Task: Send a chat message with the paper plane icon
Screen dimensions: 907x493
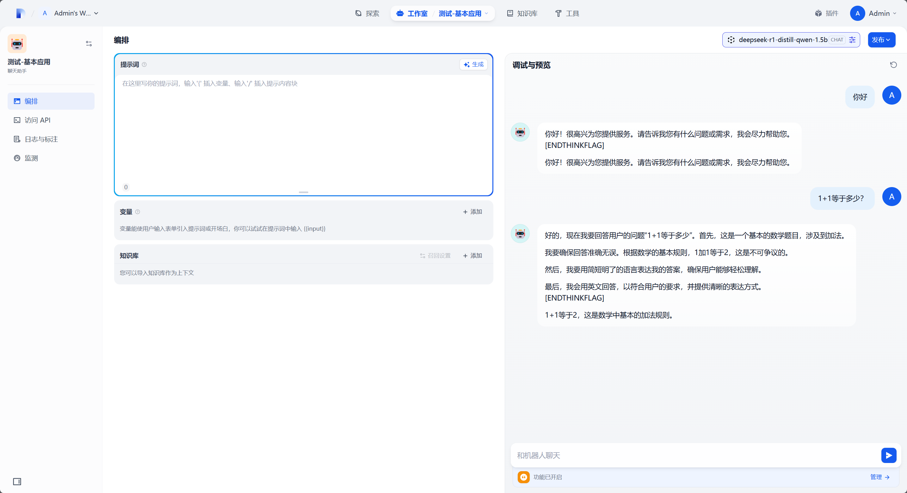Action: pos(888,455)
